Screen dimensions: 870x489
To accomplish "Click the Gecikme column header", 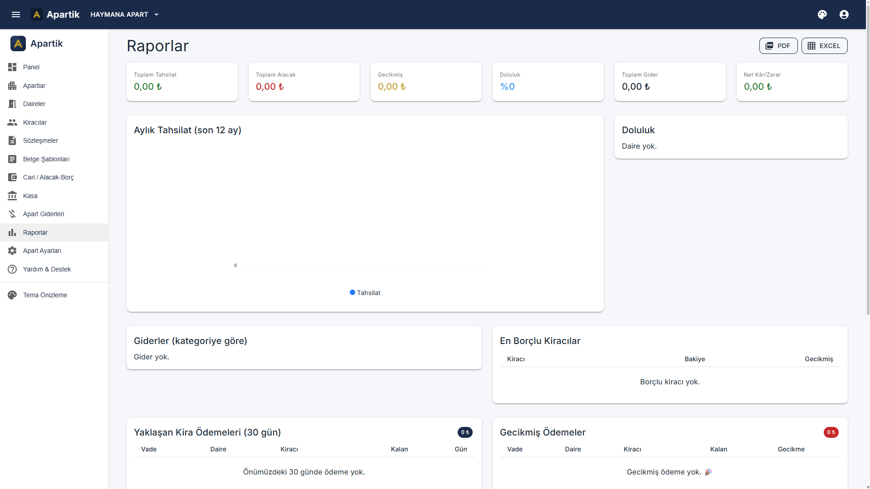I will [x=791, y=449].
